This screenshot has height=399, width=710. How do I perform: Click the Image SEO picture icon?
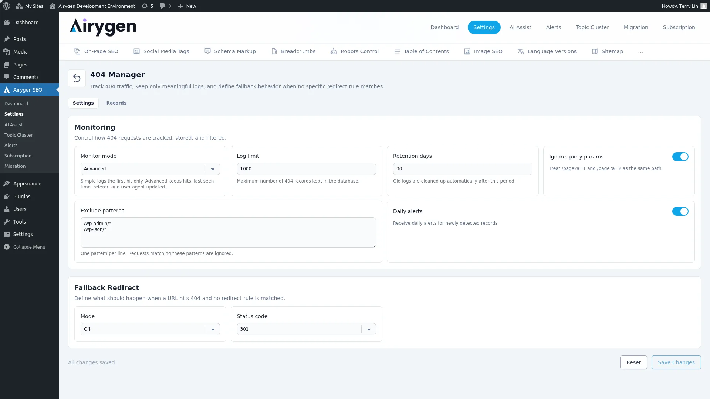467,51
